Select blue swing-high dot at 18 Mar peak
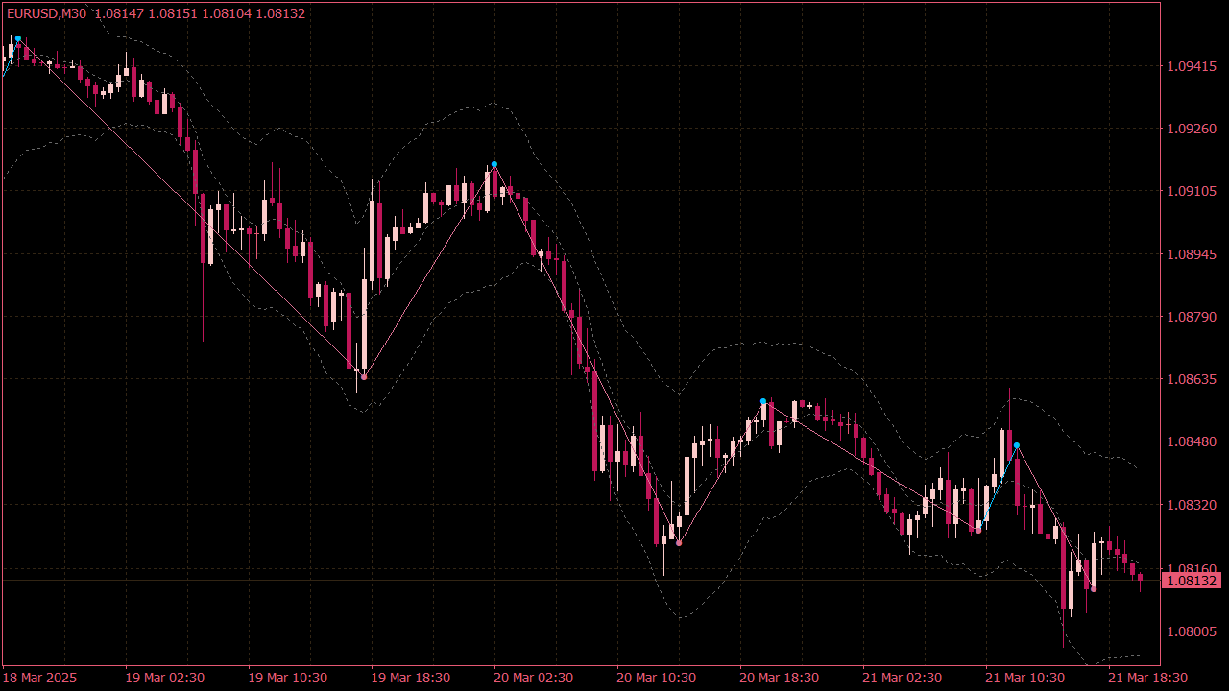The image size is (1229, 691). (18, 38)
